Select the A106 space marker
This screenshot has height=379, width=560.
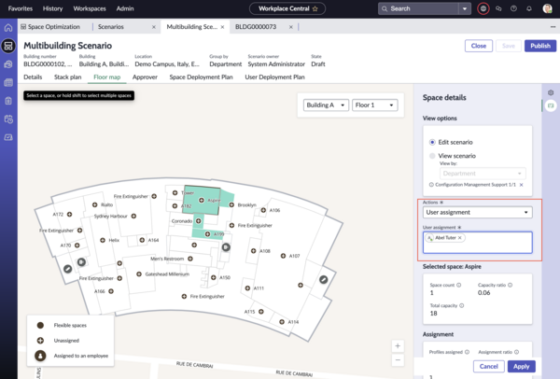click(x=263, y=210)
